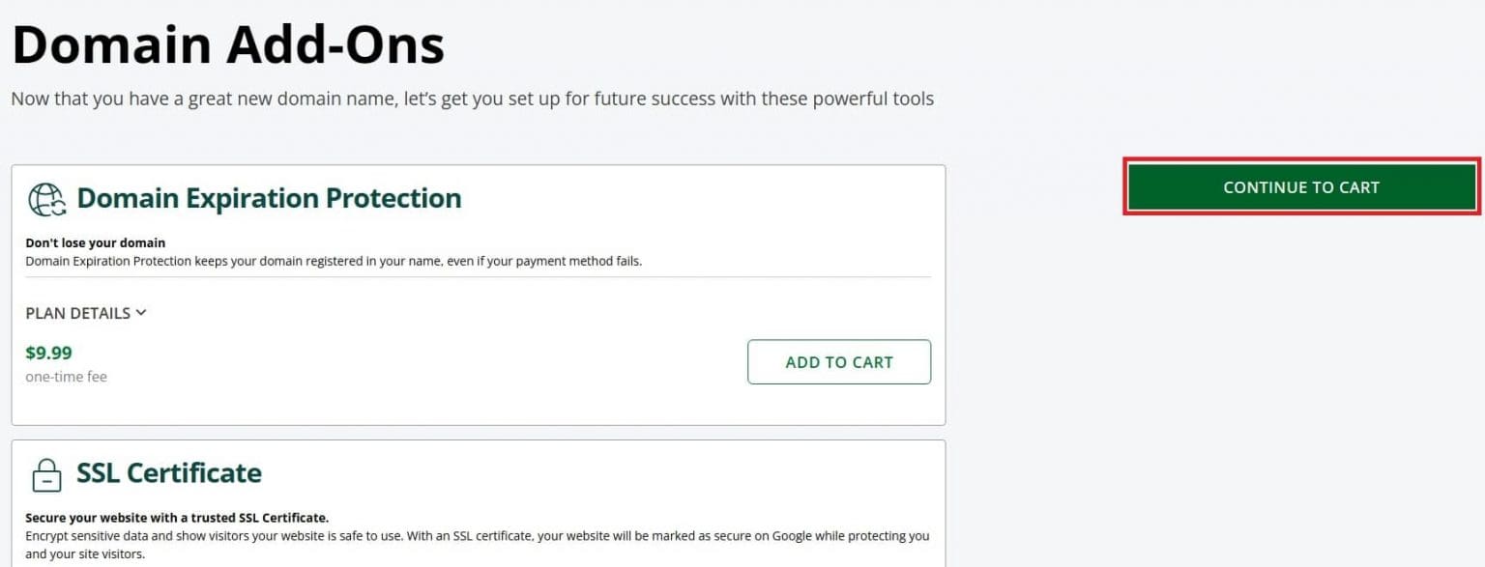1485x567 pixels.
Task: Click the bold "Don't lose your domain" text
Action: click(95, 242)
